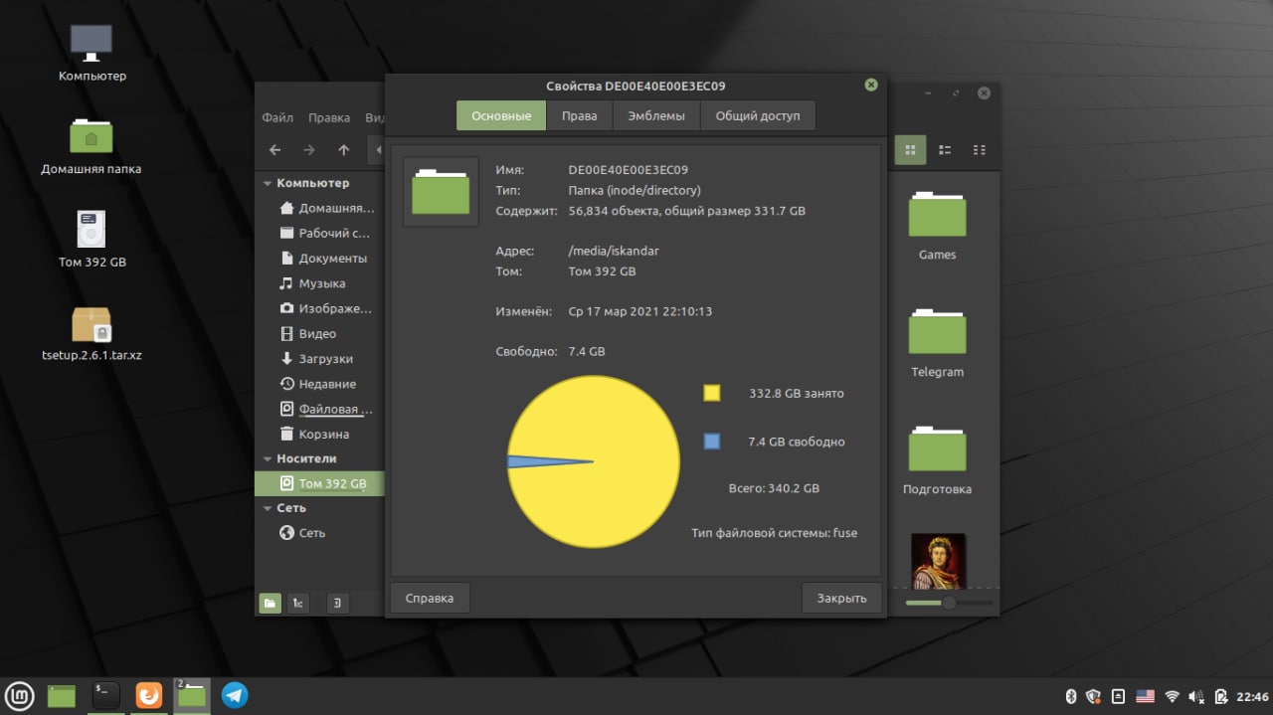
Task: Switch to the Эмблемы tab
Action: point(656,115)
